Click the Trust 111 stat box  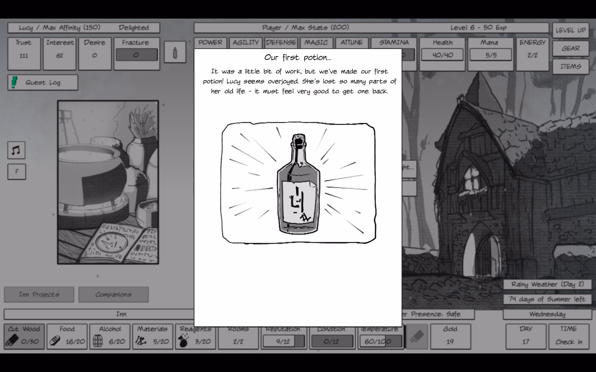(x=24, y=54)
